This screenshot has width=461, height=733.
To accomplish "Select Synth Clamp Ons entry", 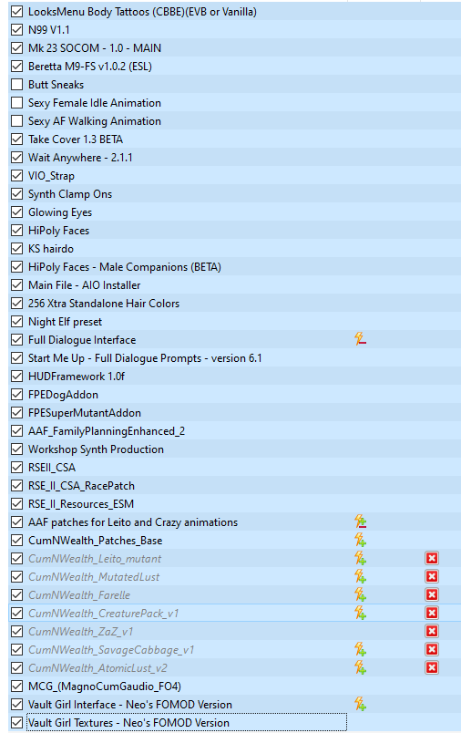I will coord(70,194).
